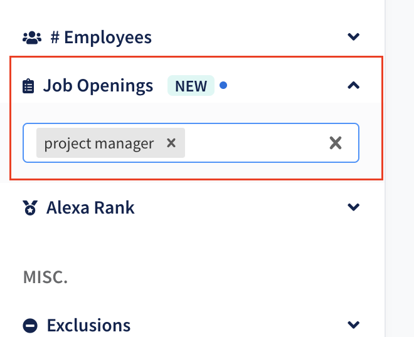This screenshot has width=414, height=337.
Task: Click the vertical panel divider at right
Action: 385,168
